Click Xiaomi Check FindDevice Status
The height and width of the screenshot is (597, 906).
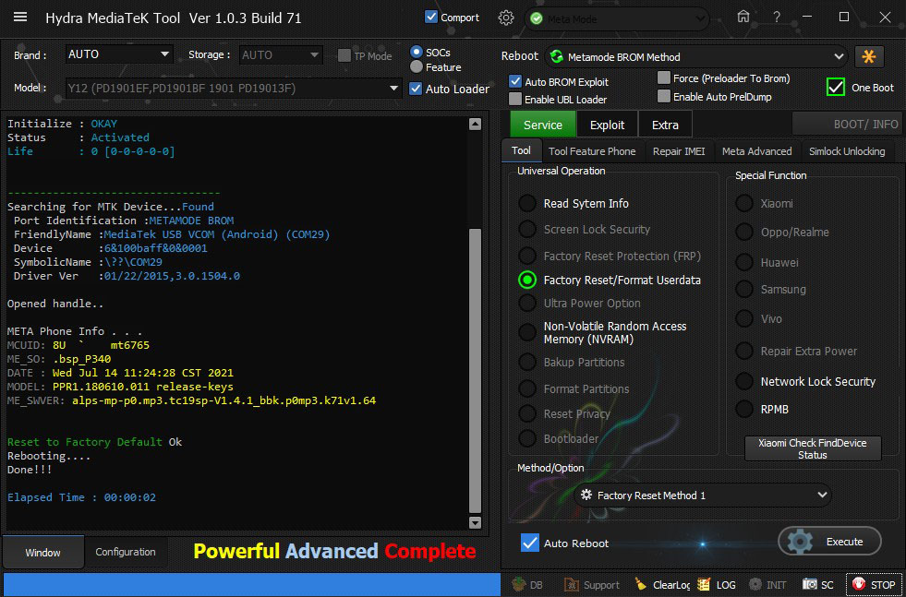(813, 448)
